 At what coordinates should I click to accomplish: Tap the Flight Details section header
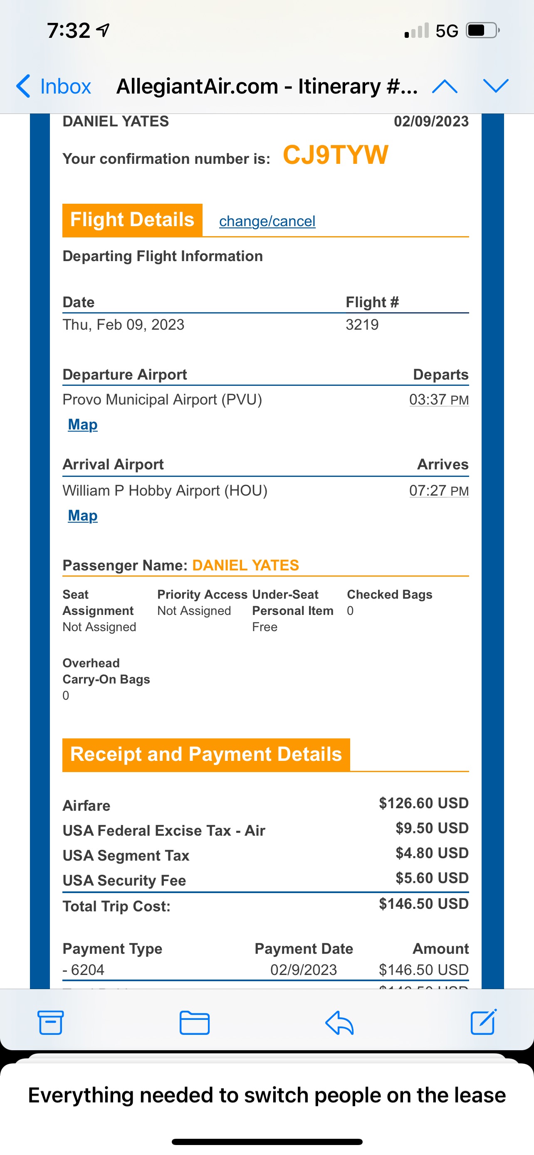pyautogui.click(x=132, y=220)
